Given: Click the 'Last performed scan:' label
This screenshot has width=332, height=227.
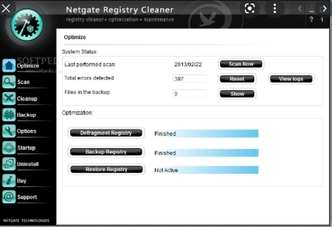Looking at the screenshot, I should click(90, 64).
